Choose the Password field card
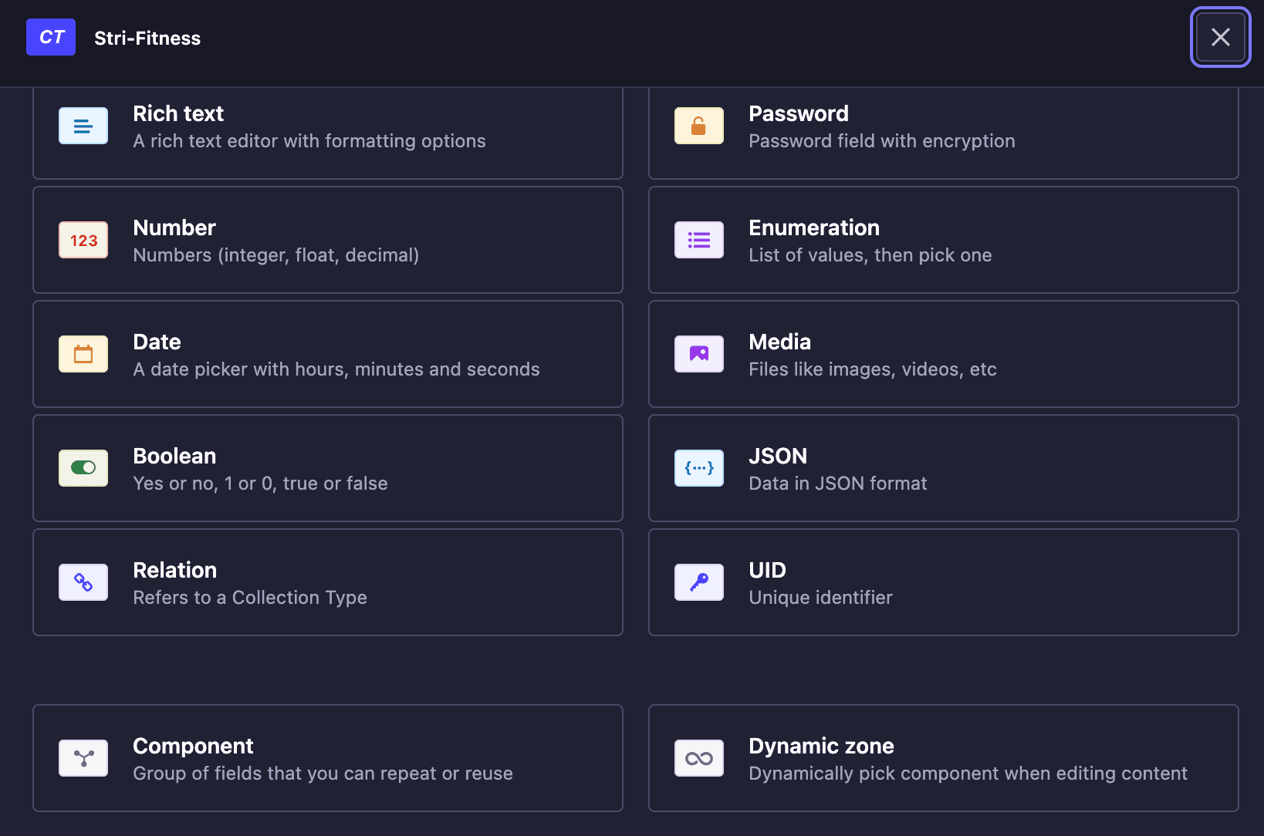Screen dimensions: 1264x836 (944, 133)
